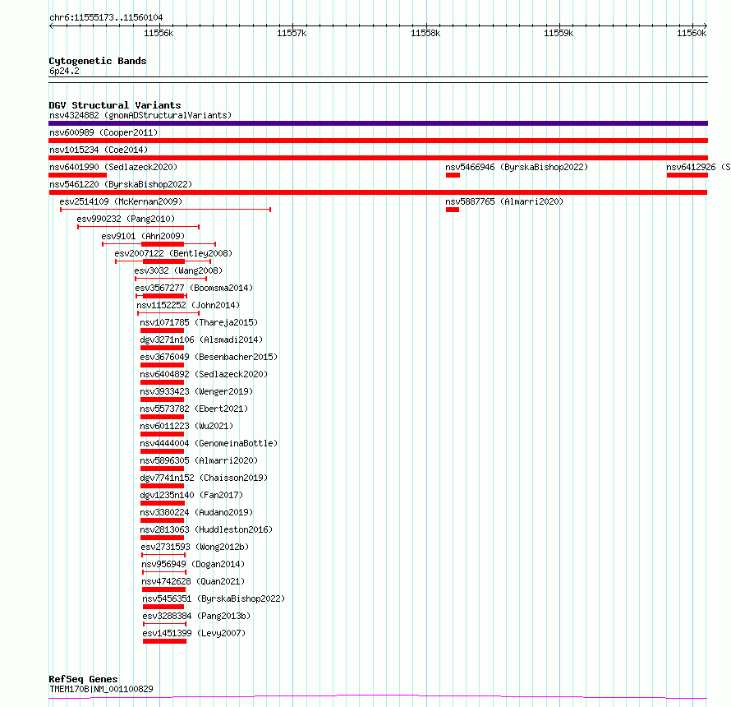Image resolution: width=731 pixels, height=707 pixels.
Task: Click nsv6401990 (Sedlazeck2020) variant label
Action: tap(113, 167)
